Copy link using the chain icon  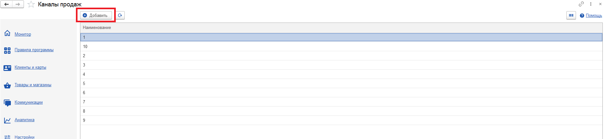click(581, 4)
